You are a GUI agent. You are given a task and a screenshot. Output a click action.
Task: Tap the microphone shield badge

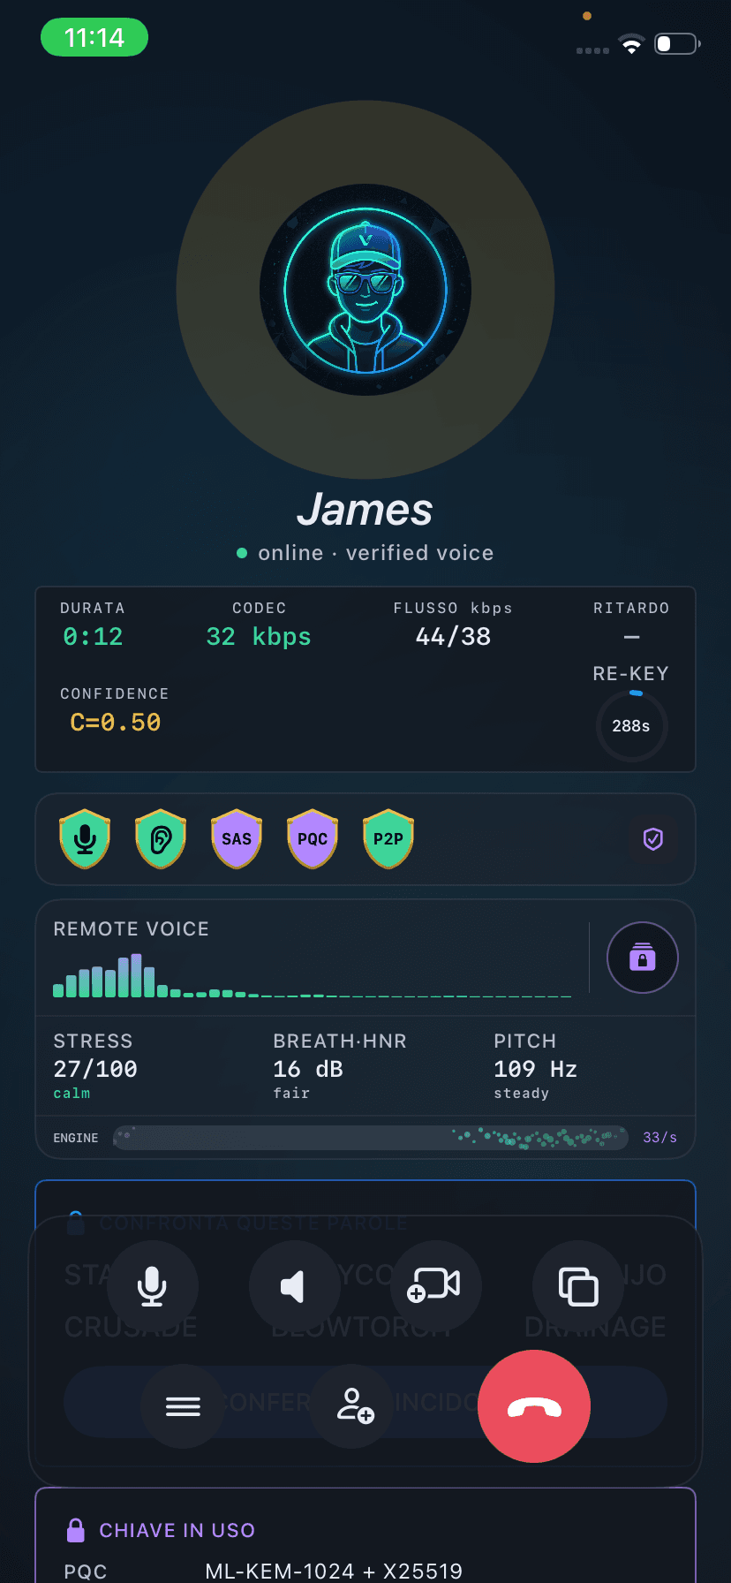click(85, 839)
